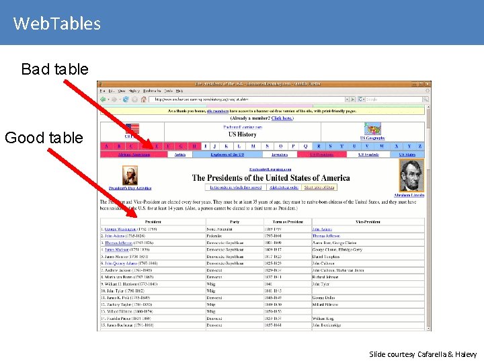This screenshot has height=363, width=484.
Task: Open the Abraham Lincoln caption link
Action: coord(409,196)
